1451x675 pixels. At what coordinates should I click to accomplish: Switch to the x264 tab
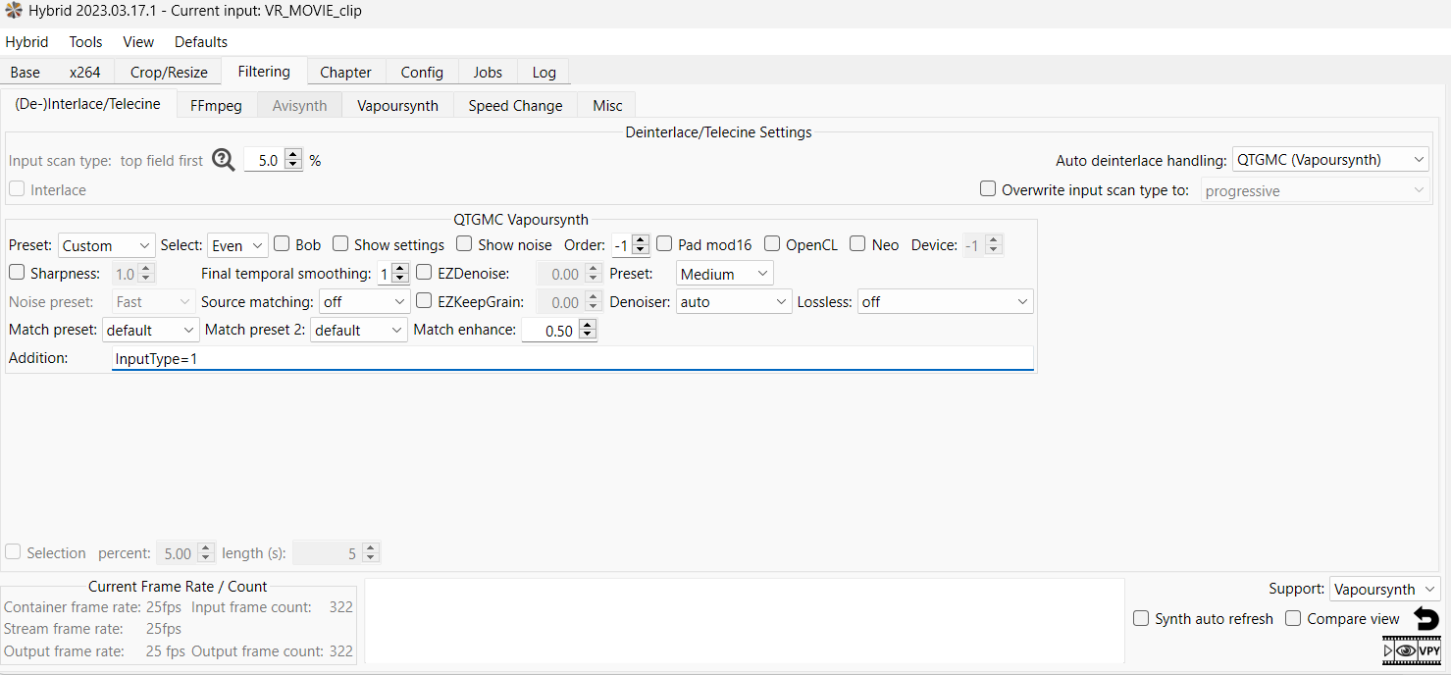tap(84, 72)
